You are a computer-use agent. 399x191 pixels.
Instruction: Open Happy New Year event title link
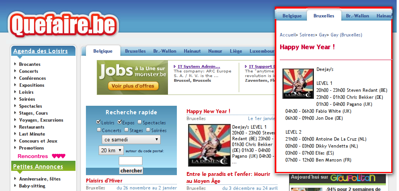(209, 111)
